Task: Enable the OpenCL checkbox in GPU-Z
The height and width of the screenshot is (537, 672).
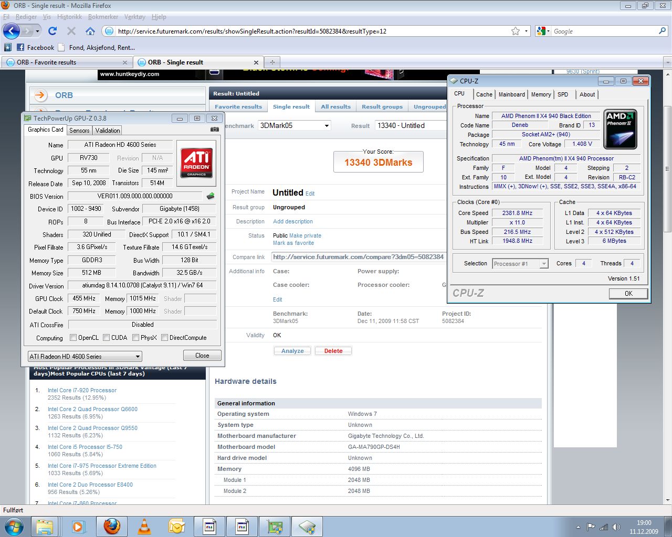Action: 73,338
